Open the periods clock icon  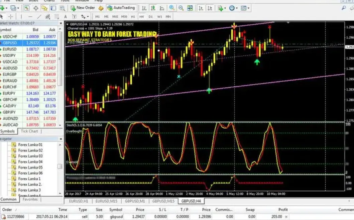click(232, 8)
